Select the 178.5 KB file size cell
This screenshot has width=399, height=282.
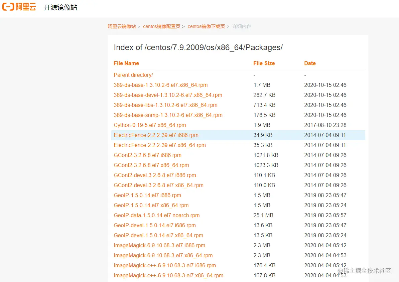264,115
